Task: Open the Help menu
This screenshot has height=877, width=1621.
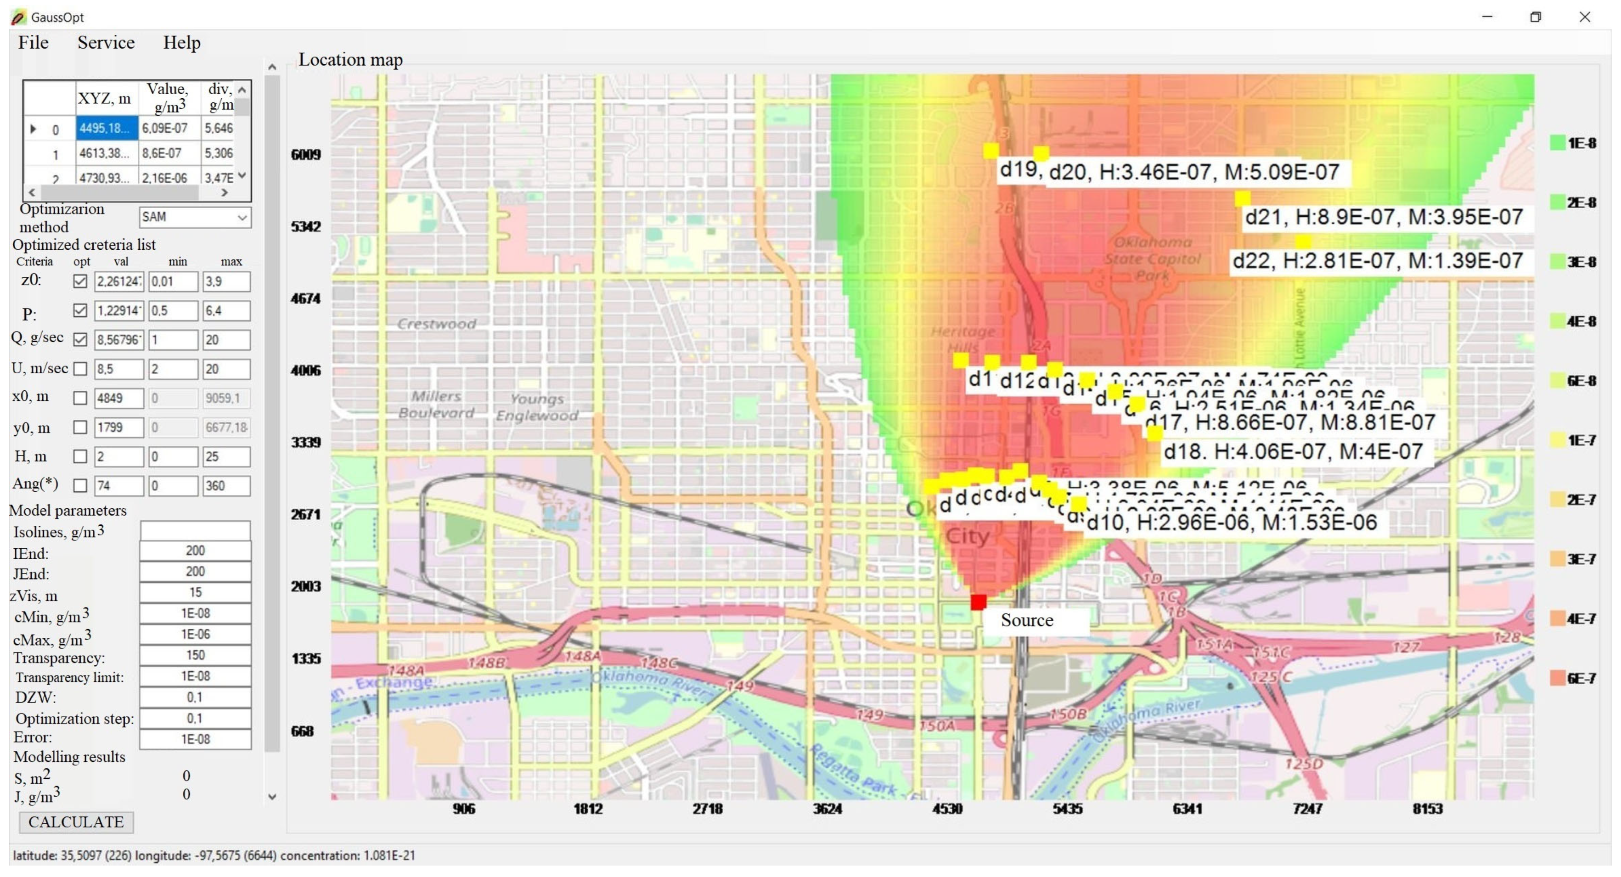Action: [181, 43]
